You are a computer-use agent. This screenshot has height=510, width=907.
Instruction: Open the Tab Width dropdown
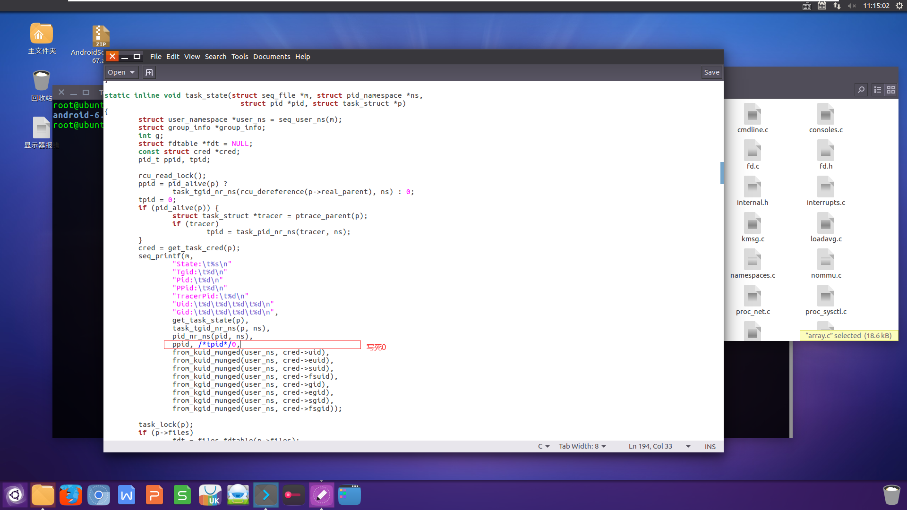click(x=582, y=446)
